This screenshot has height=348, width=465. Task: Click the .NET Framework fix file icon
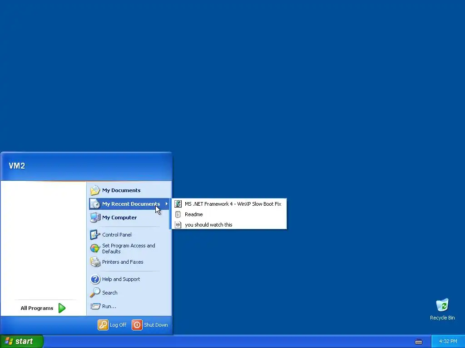point(178,204)
